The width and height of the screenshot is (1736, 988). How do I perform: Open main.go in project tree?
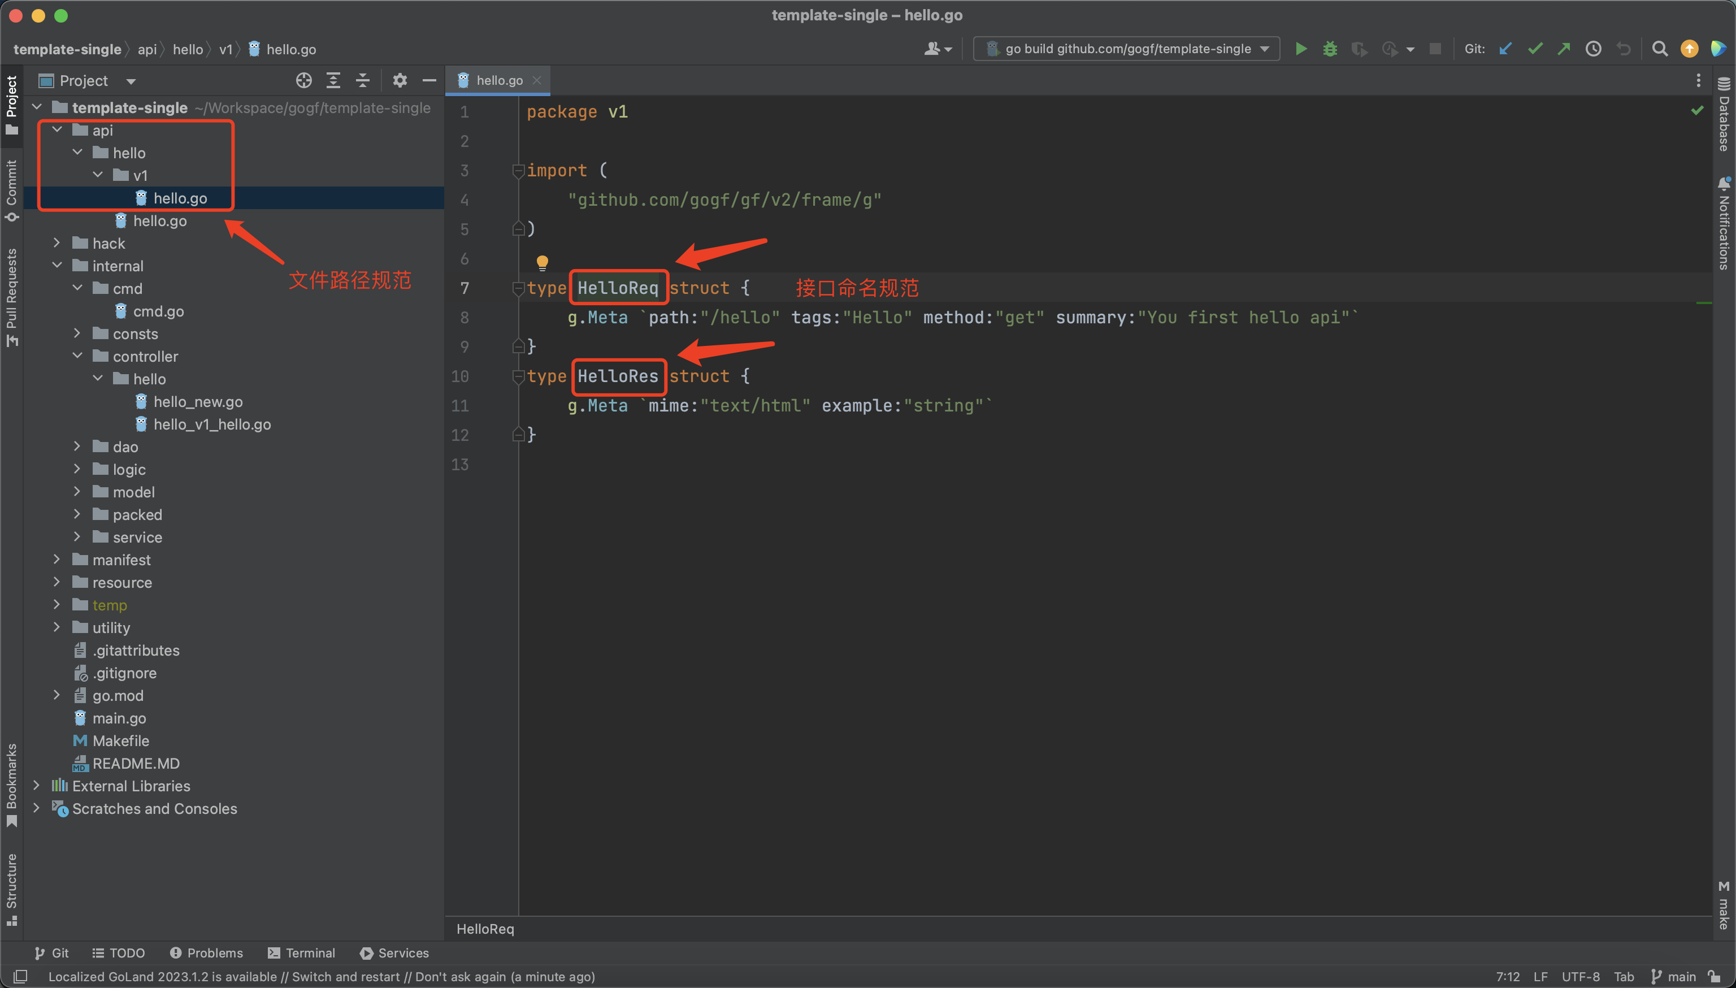click(119, 718)
